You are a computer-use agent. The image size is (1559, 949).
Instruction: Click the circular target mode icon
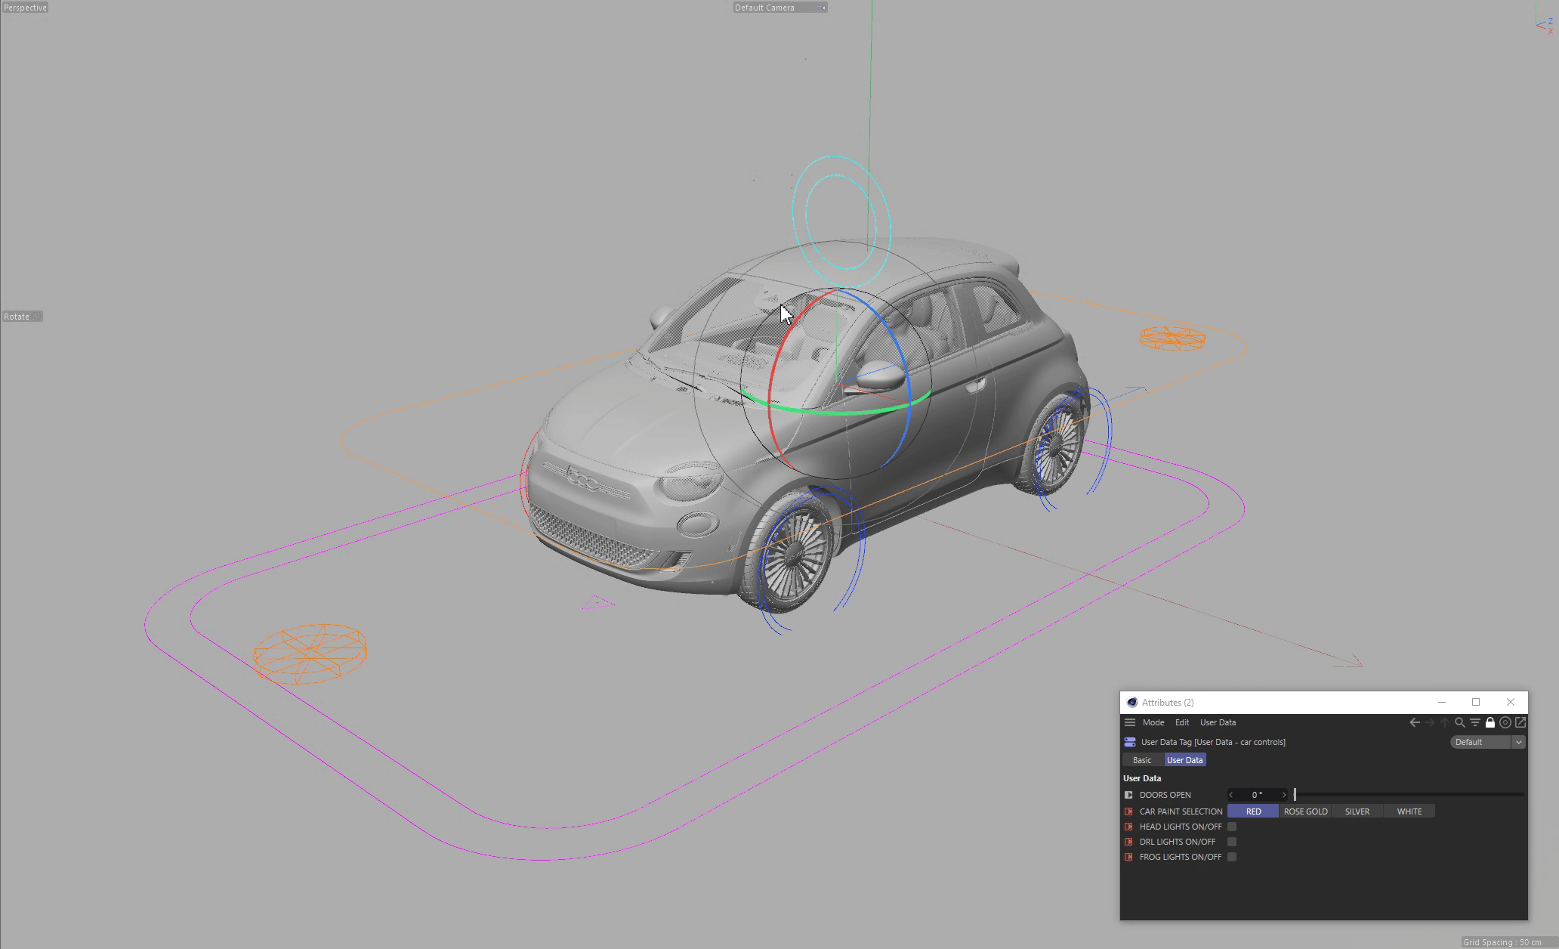[x=1505, y=722]
